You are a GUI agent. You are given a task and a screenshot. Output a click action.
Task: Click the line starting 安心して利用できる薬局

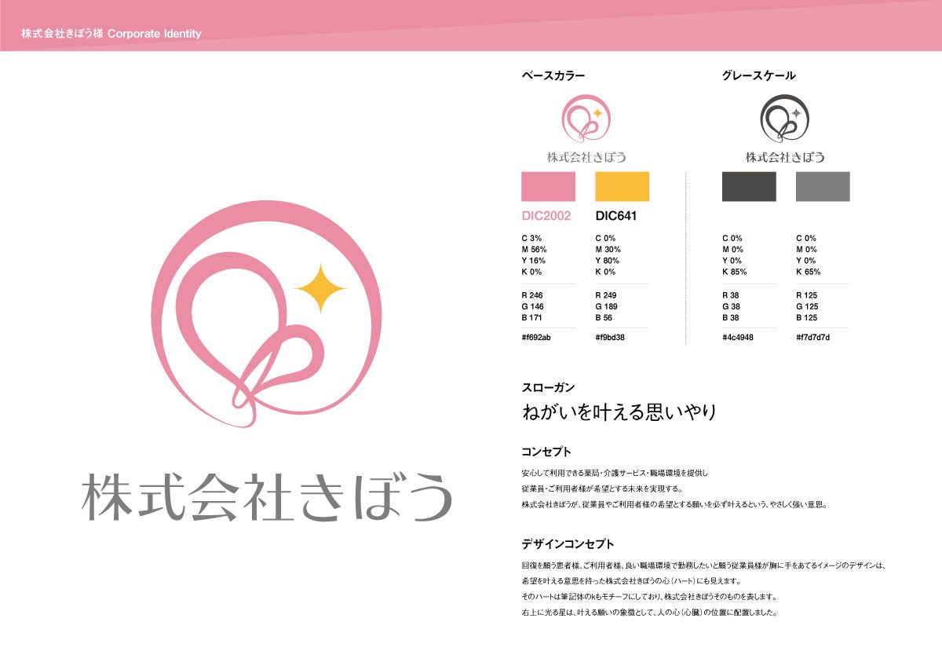point(615,474)
